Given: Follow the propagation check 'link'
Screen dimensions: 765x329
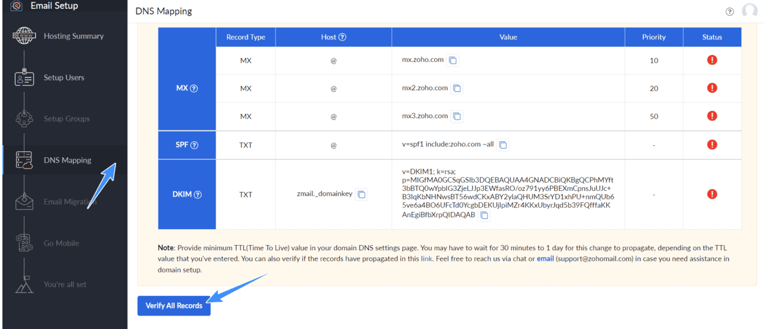Looking at the screenshot, I should coord(426,259).
